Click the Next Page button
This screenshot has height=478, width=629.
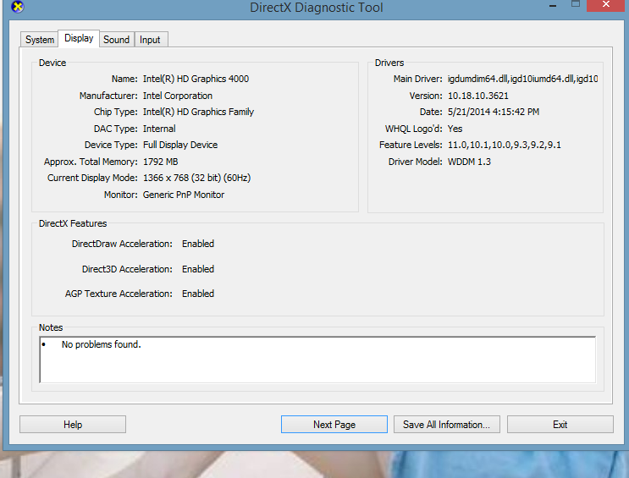pyautogui.click(x=334, y=424)
